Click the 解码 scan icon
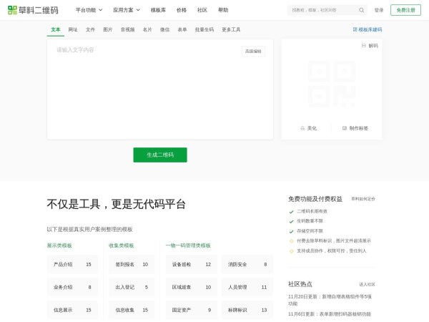This screenshot has width=429, height=322. [x=364, y=45]
